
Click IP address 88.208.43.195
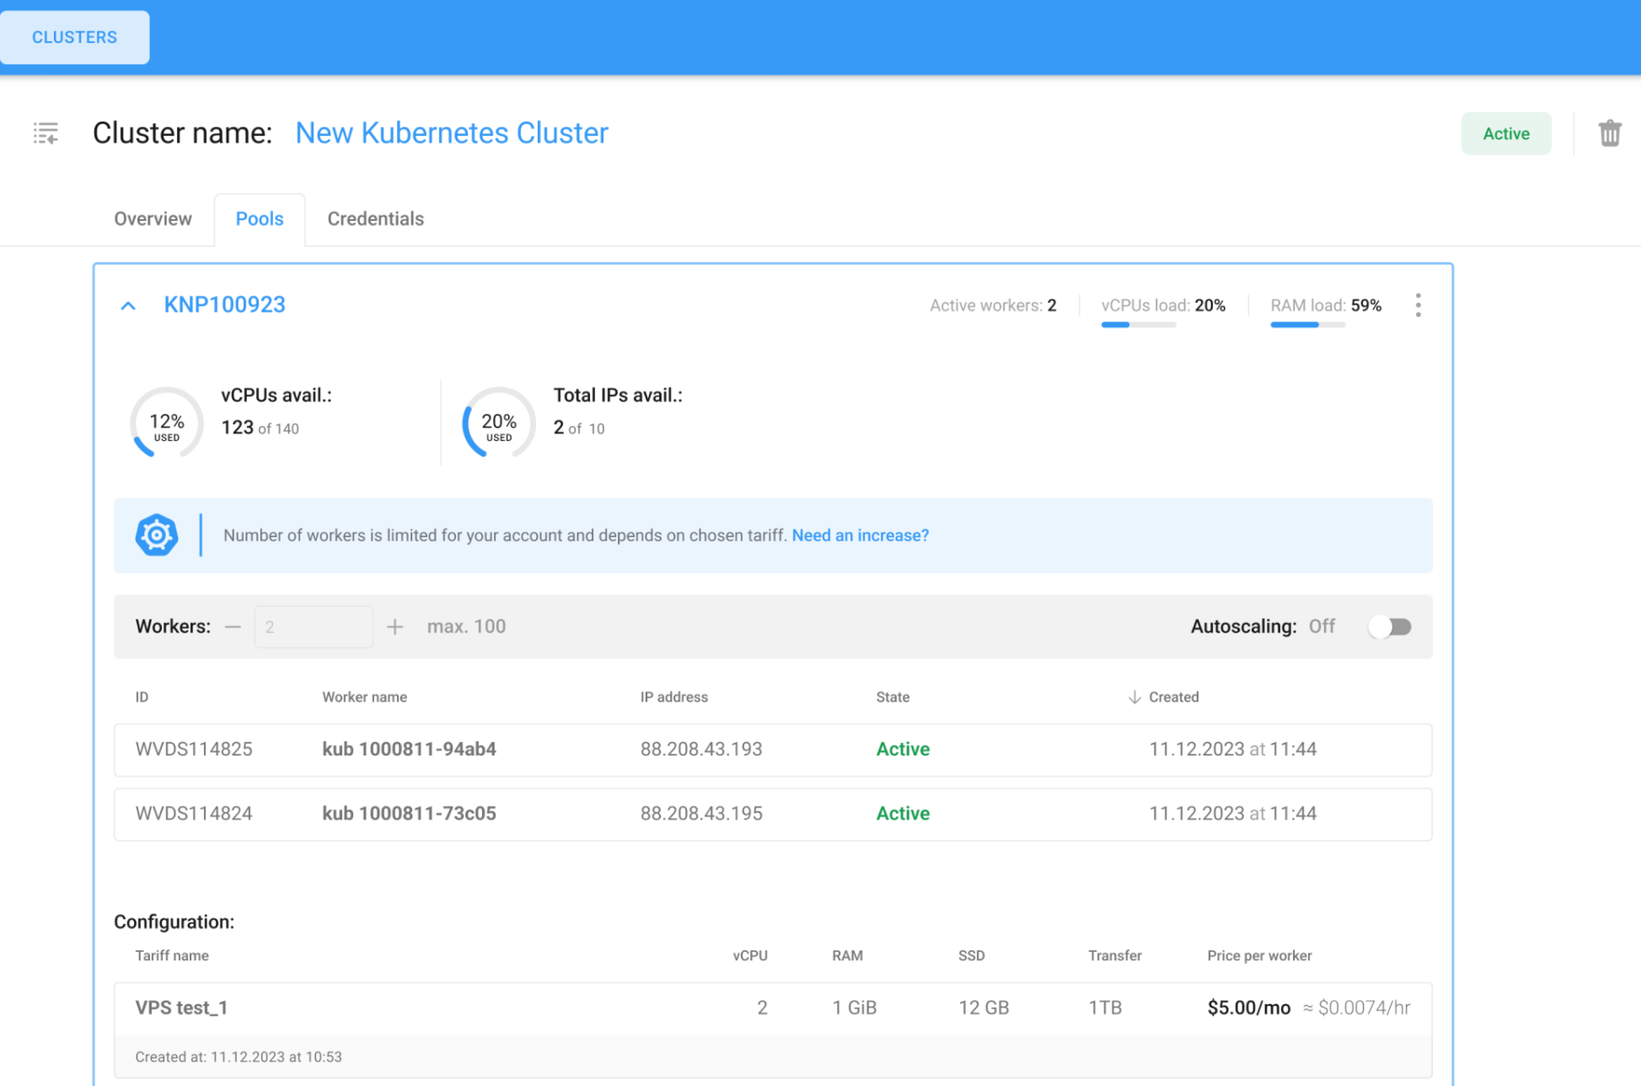(701, 814)
